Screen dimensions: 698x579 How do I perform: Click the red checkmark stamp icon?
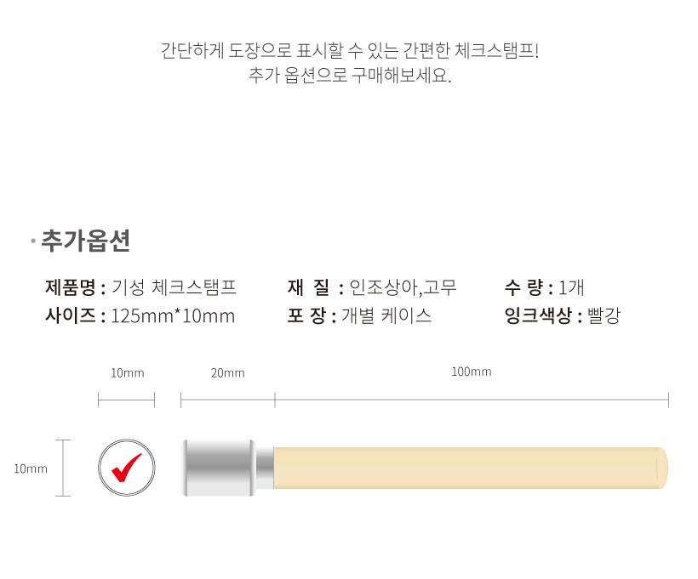(x=127, y=468)
